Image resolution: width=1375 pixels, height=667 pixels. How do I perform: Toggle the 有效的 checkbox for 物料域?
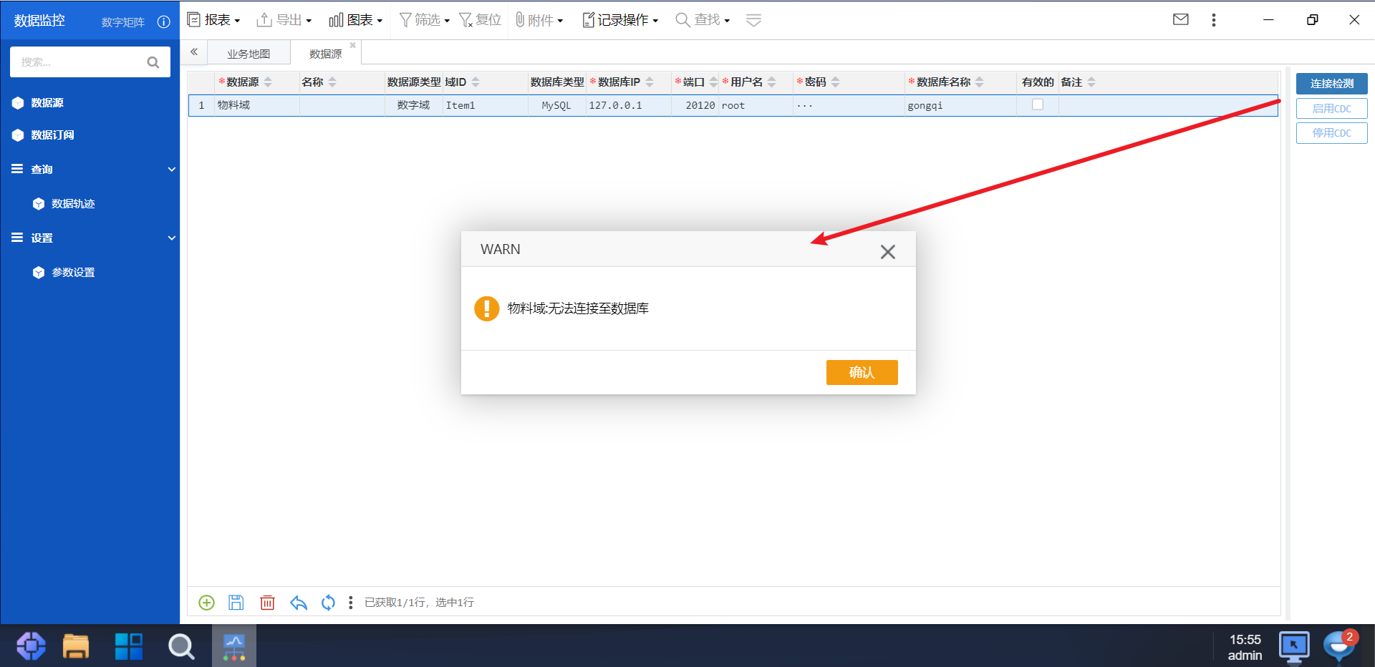[1037, 104]
